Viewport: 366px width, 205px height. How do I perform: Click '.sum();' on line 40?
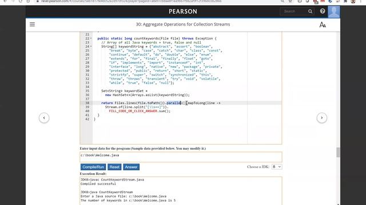point(164,111)
